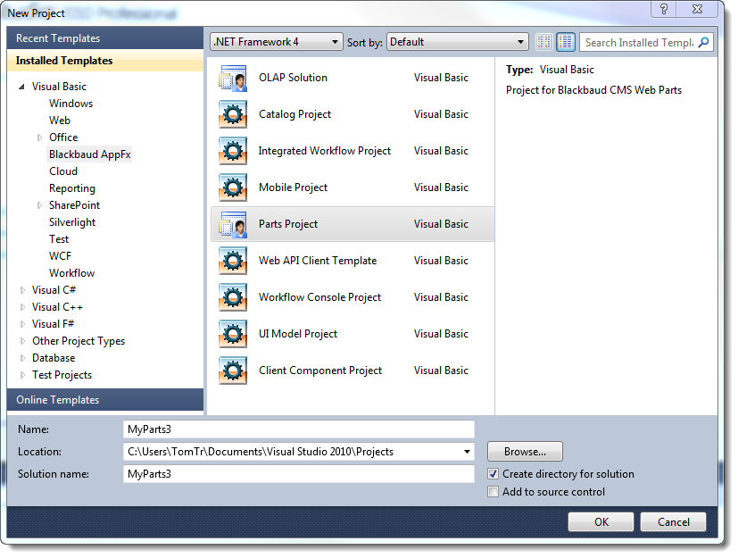Select the Integrated Workflow Project name
This screenshot has height=558, width=738.
coord(325,151)
